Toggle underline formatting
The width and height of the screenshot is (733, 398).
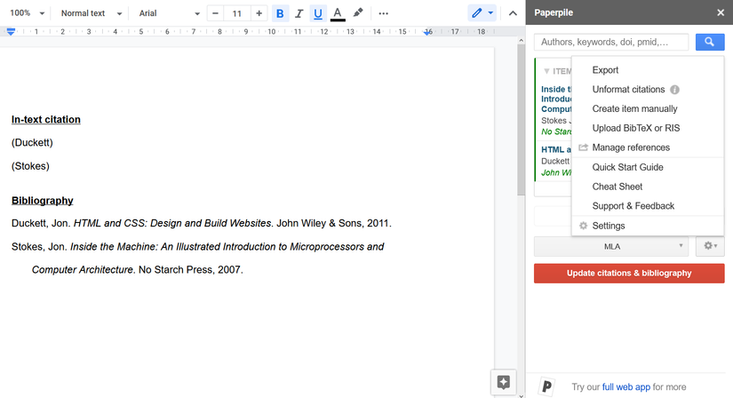coord(318,13)
